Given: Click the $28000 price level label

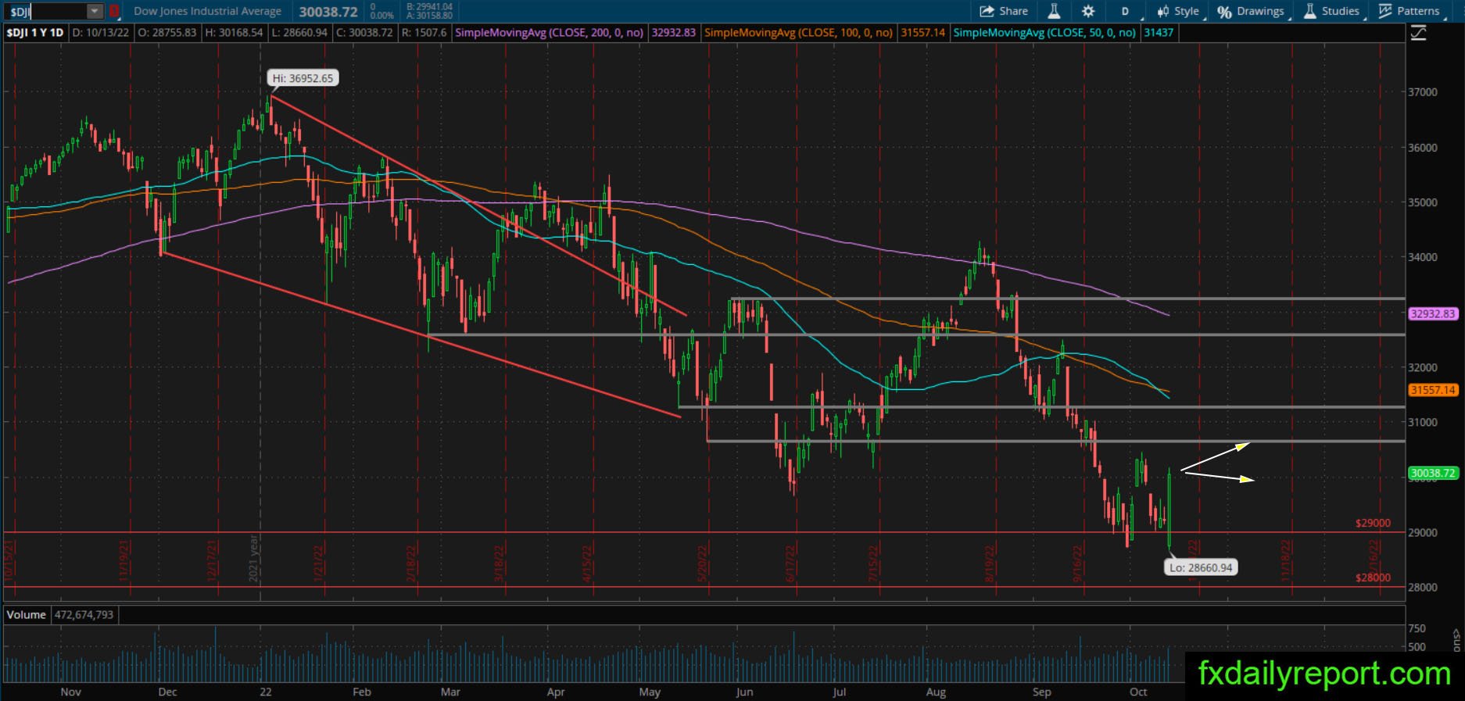Looking at the screenshot, I should pyautogui.click(x=1374, y=578).
